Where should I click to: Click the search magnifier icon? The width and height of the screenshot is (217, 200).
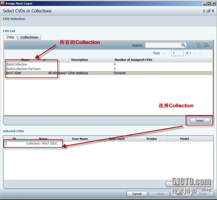(x=183, y=45)
